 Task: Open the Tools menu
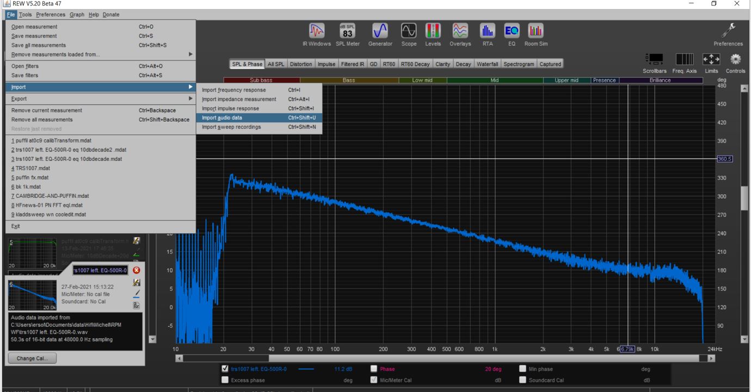[x=26, y=15]
